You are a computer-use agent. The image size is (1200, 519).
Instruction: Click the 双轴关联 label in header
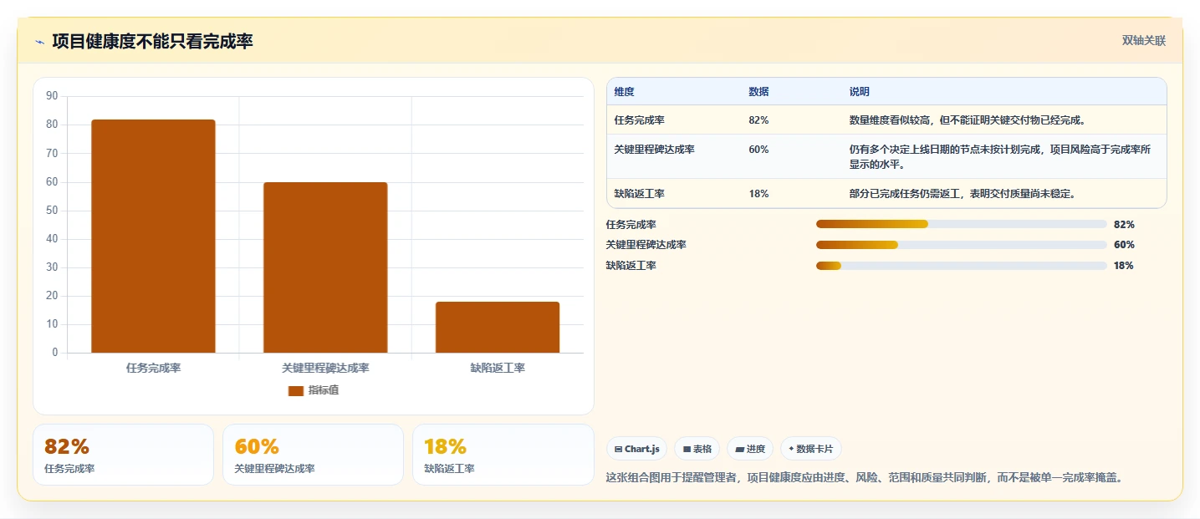1143,41
